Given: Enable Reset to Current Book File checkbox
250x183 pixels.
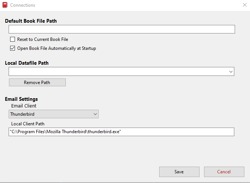Looking at the screenshot, I should pos(13,39).
